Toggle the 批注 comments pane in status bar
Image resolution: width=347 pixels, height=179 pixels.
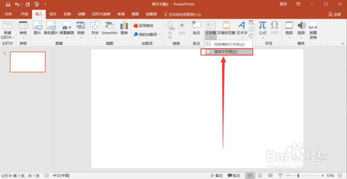[234, 176]
